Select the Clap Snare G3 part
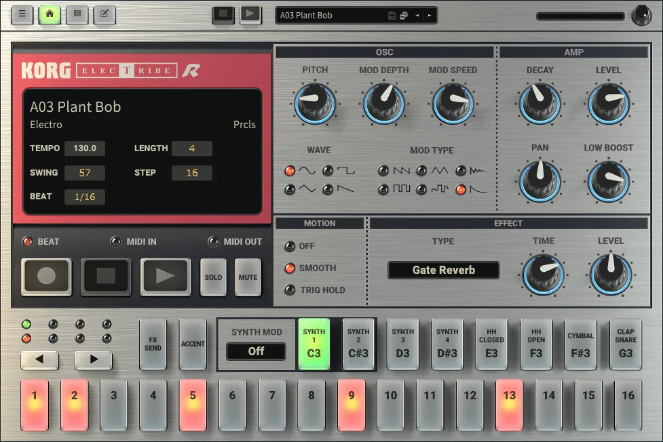663x442 pixels. pyautogui.click(x=625, y=344)
